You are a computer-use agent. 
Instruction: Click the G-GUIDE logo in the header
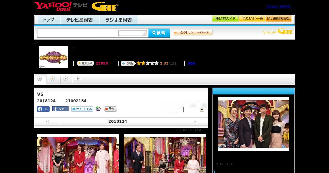pos(105,7)
